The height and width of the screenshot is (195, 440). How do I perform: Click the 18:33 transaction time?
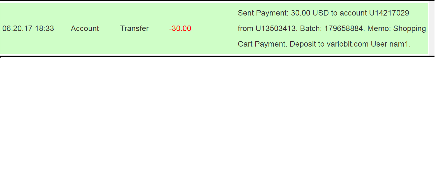pos(44,28)
